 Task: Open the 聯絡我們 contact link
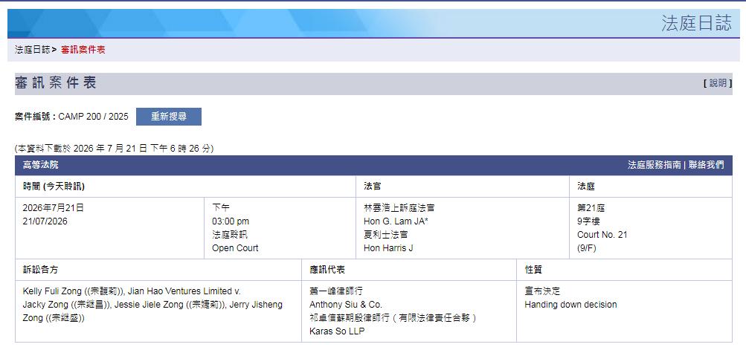point(707,165)
